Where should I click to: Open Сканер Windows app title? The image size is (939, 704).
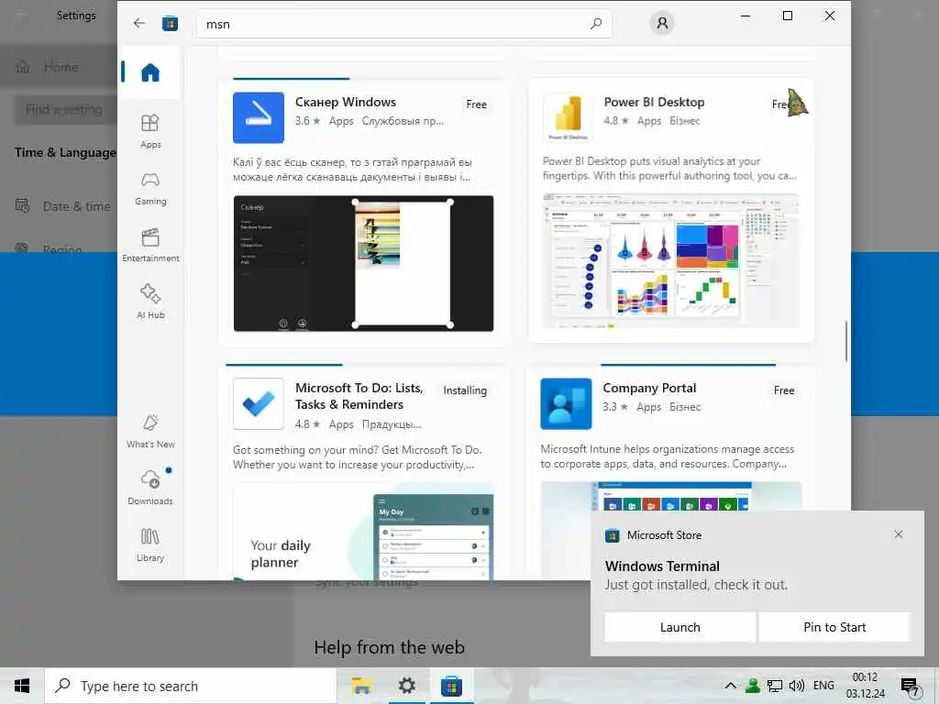346,102
